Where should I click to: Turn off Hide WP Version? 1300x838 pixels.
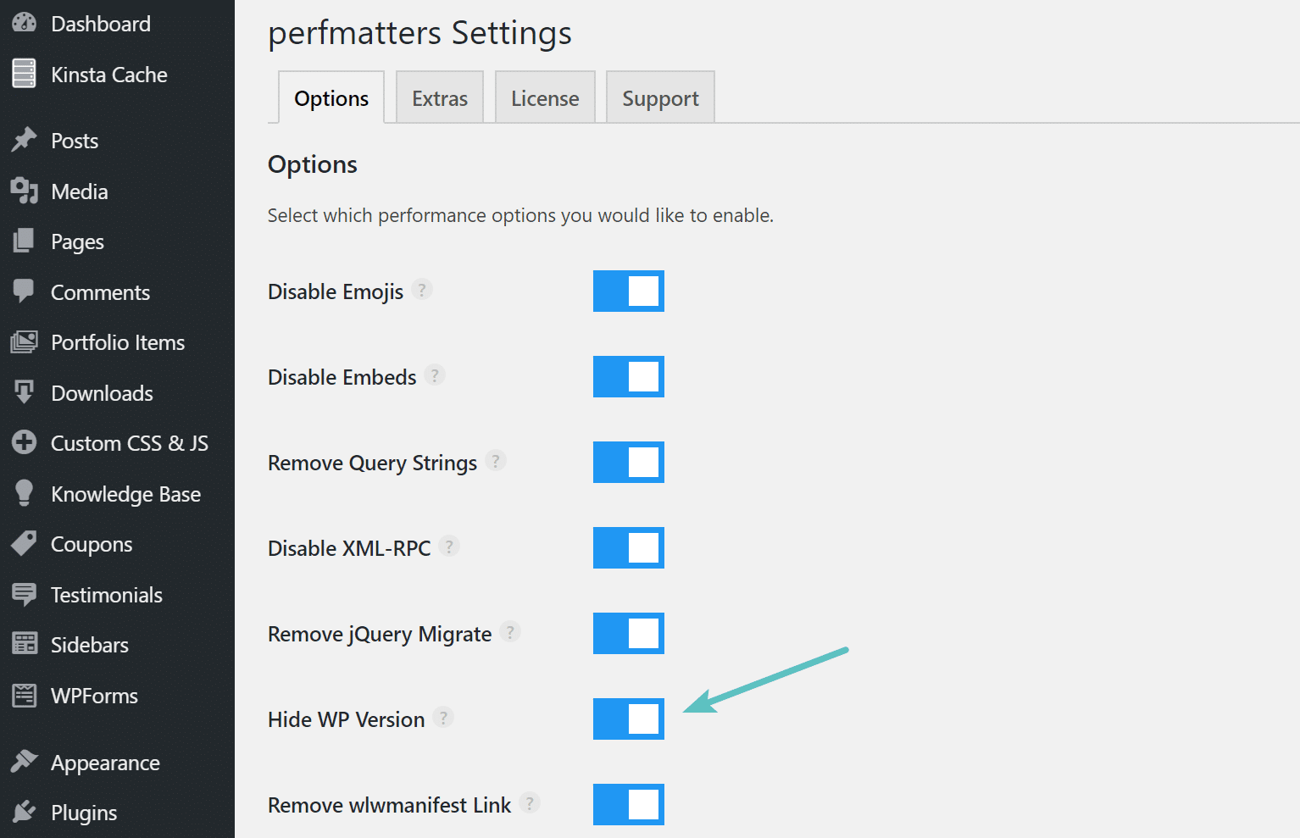point(628,719)
